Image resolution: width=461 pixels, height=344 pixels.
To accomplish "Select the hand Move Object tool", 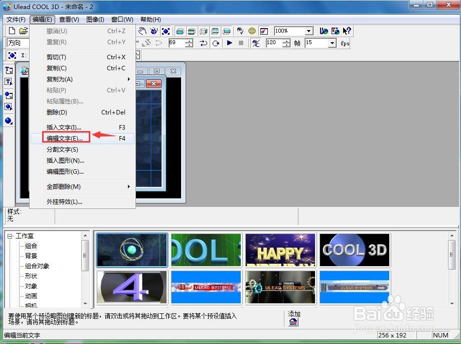I will coord(142,31).
